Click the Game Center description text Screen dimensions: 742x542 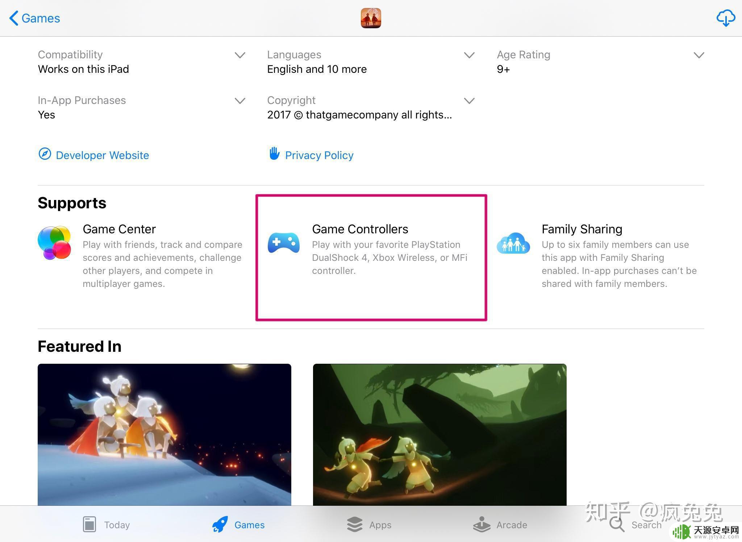(x=162, y=264)
